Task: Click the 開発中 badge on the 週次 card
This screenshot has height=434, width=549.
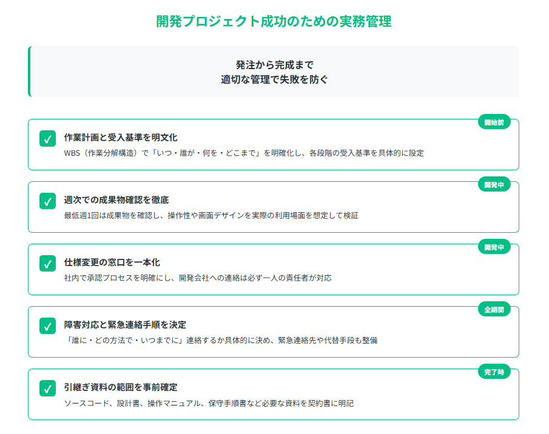Action: click(494, 185)
